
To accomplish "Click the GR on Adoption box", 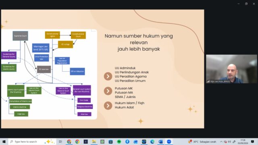I will (x=77, y=71).
